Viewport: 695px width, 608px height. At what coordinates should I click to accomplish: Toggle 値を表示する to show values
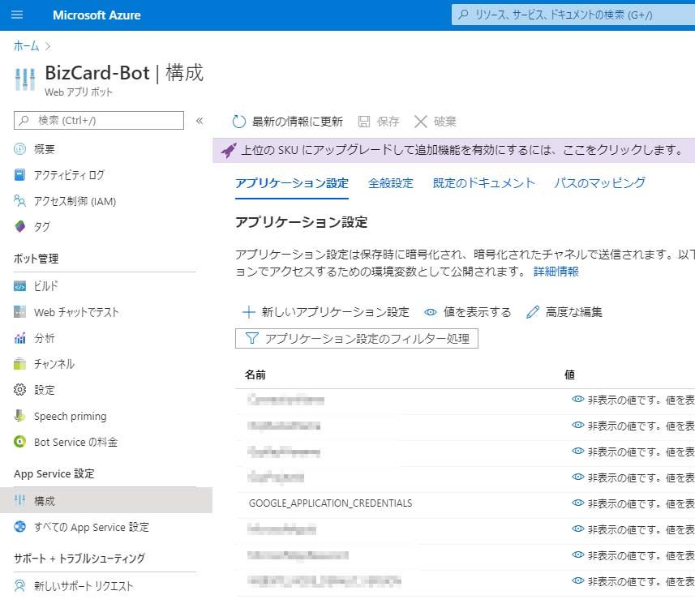pyautogui.click(x=467, y=312)
